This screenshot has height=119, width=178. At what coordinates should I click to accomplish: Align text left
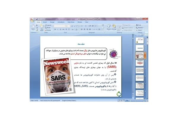click(82, 29)
